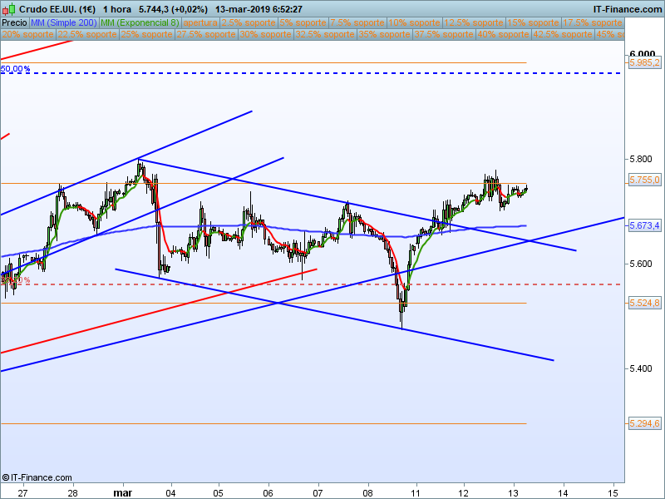
Task: Pick the 37.5% soporte label
Action: 444,34
